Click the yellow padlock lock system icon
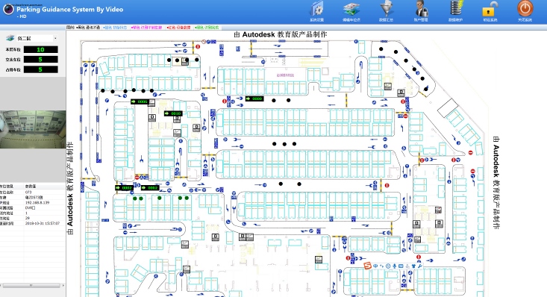 (490, 10)
